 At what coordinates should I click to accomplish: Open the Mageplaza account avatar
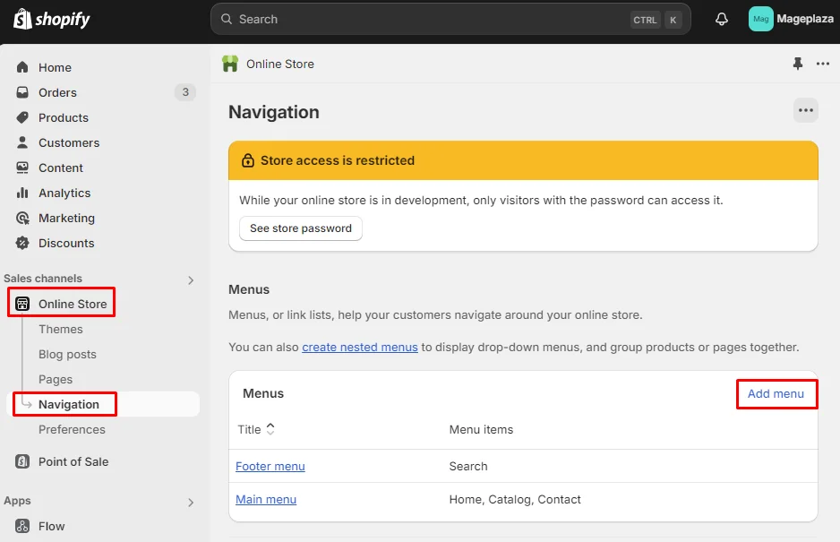(x=760, y=20)
